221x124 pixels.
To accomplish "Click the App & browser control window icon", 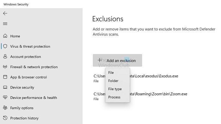I will click(x=5, y=77).
